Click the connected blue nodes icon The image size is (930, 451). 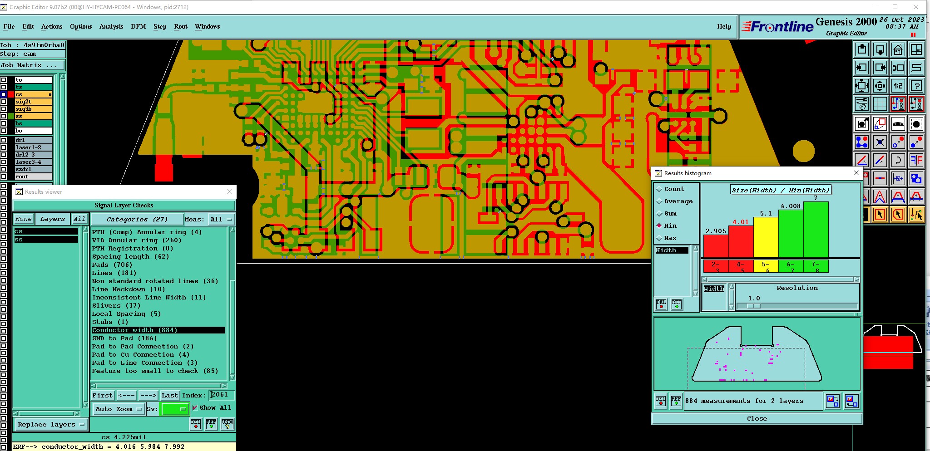pyautogui.click(x=861, y=142)
